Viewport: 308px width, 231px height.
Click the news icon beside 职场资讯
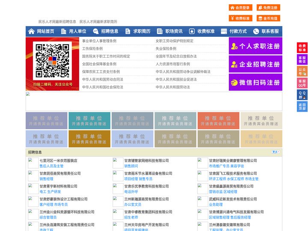160,31
